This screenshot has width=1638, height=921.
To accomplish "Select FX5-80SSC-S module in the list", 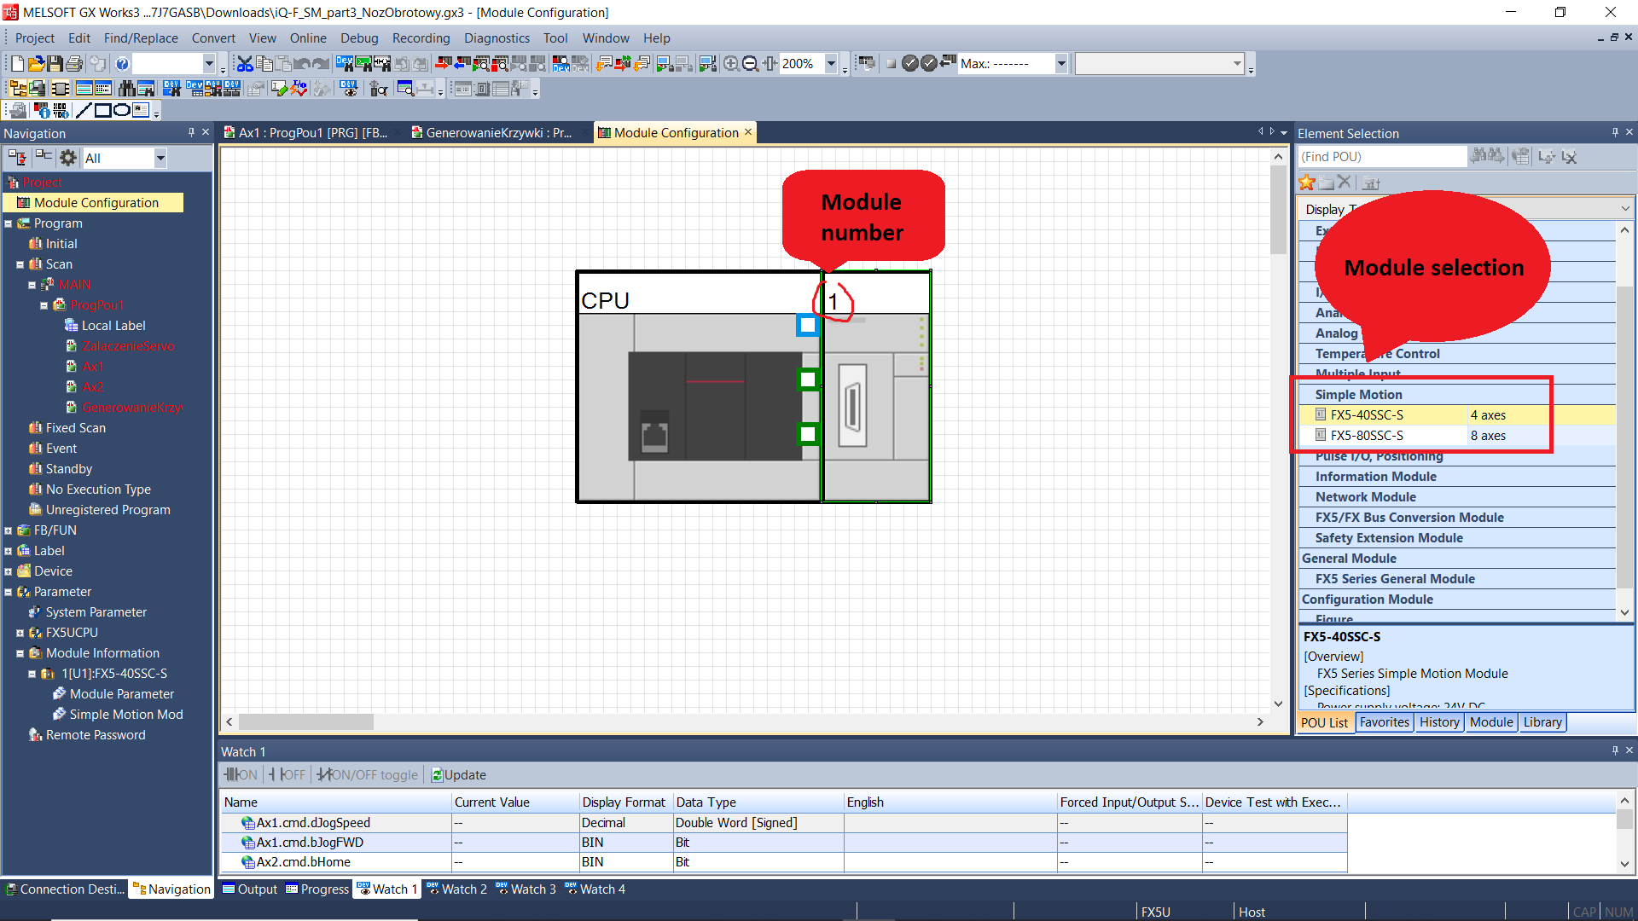I will click(x=1455, y=436).
